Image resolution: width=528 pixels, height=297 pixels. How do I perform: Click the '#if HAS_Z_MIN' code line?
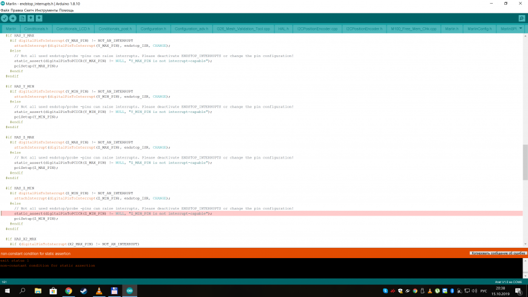point(20,188)
